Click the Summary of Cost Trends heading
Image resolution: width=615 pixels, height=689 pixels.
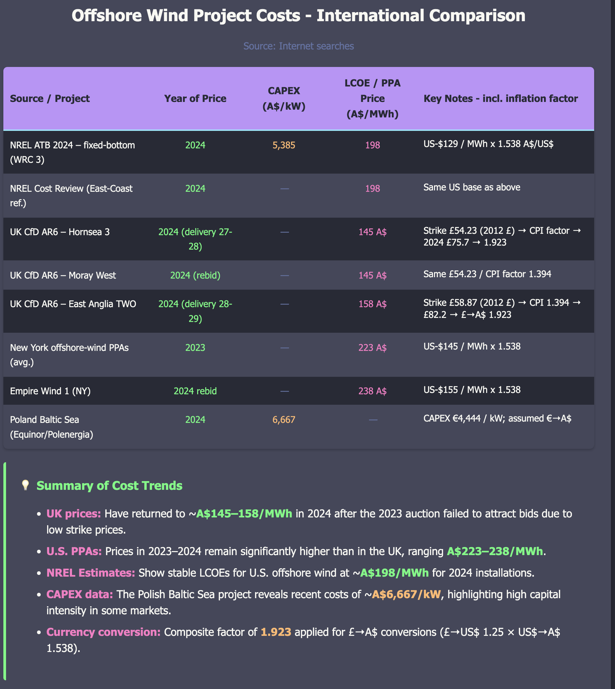pos(109,485)
